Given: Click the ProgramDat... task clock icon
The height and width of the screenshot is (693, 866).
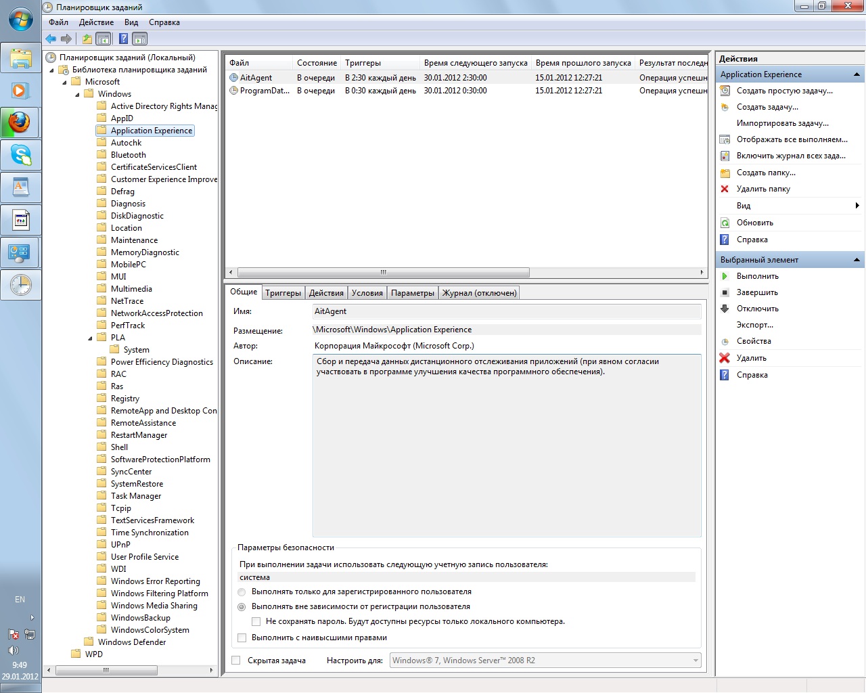Looking at the screenshot, I should (x=233, y=91).
